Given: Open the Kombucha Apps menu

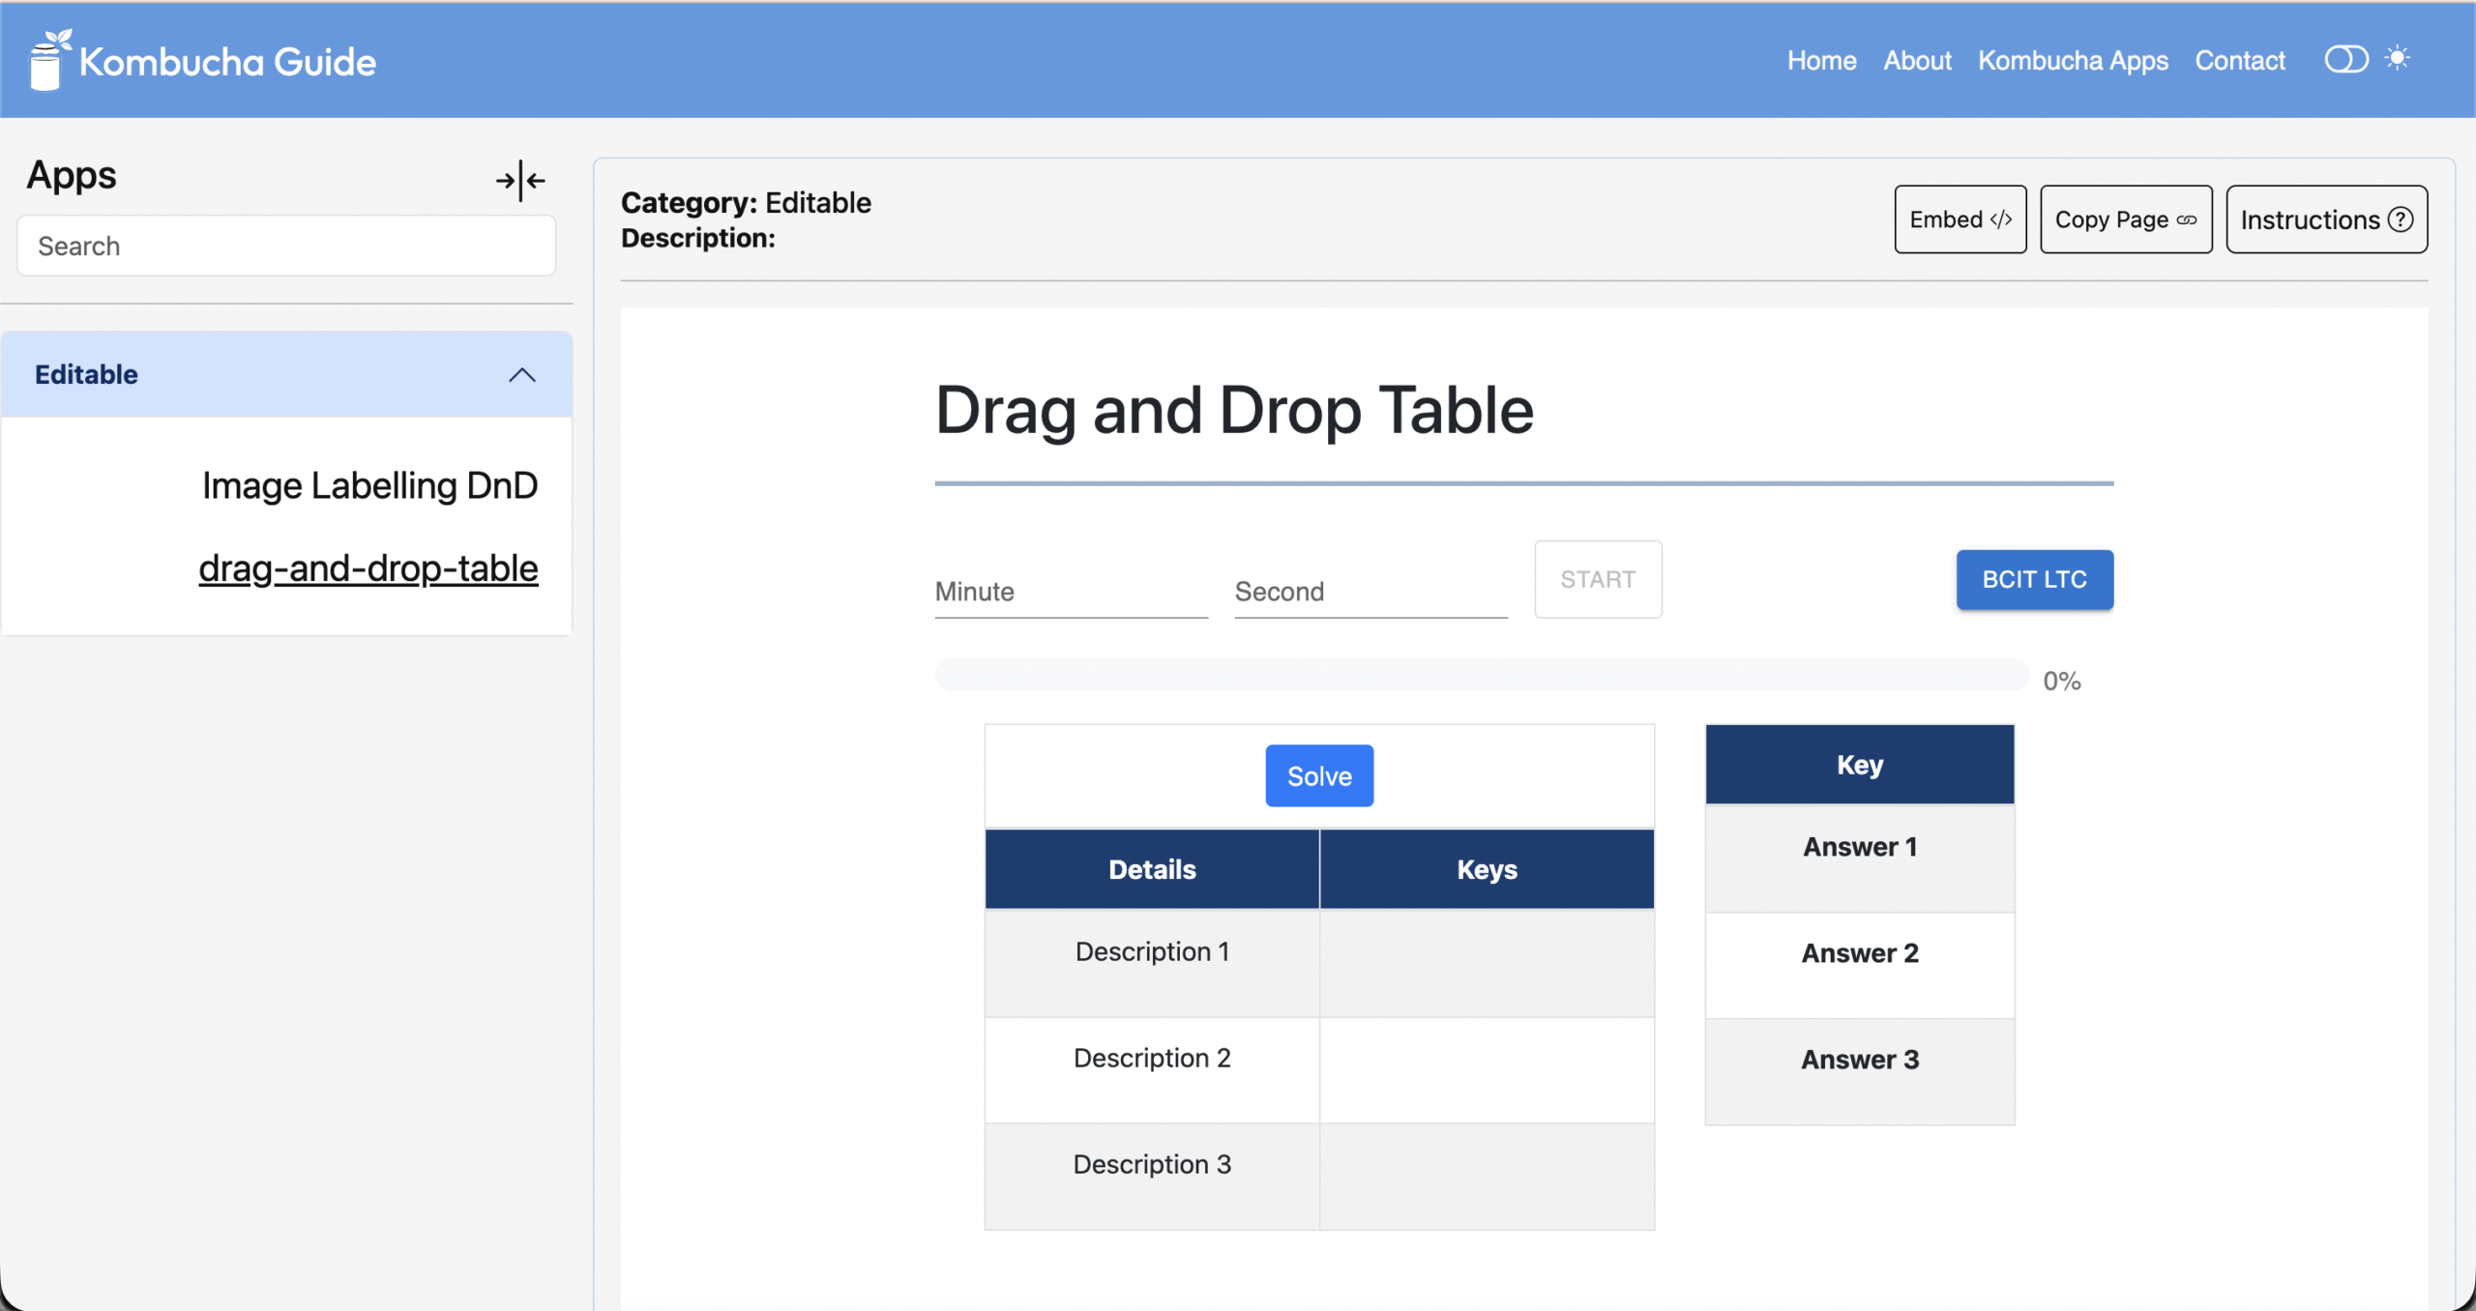Looking at the screenshot, I should 2073,60.
